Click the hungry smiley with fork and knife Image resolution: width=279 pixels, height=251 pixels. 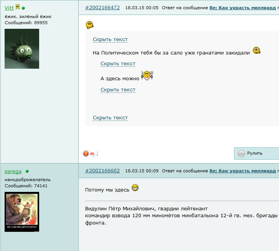[x=147, y=76]
